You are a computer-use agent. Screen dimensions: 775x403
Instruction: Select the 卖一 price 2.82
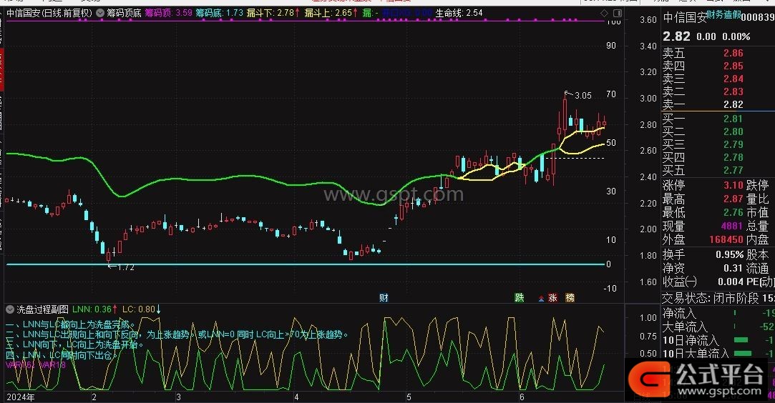point(733,104)
